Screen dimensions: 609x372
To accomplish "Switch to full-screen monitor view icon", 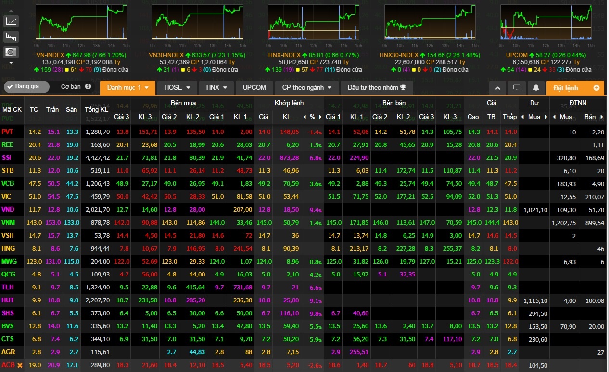I will pyautogui.click(x=517, y=88).
